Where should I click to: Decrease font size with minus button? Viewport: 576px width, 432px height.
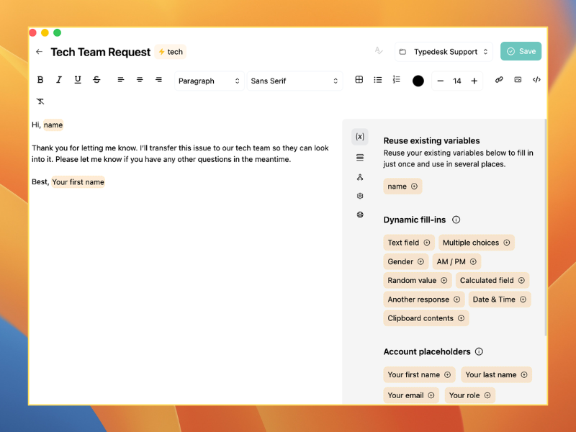(441, 81)
